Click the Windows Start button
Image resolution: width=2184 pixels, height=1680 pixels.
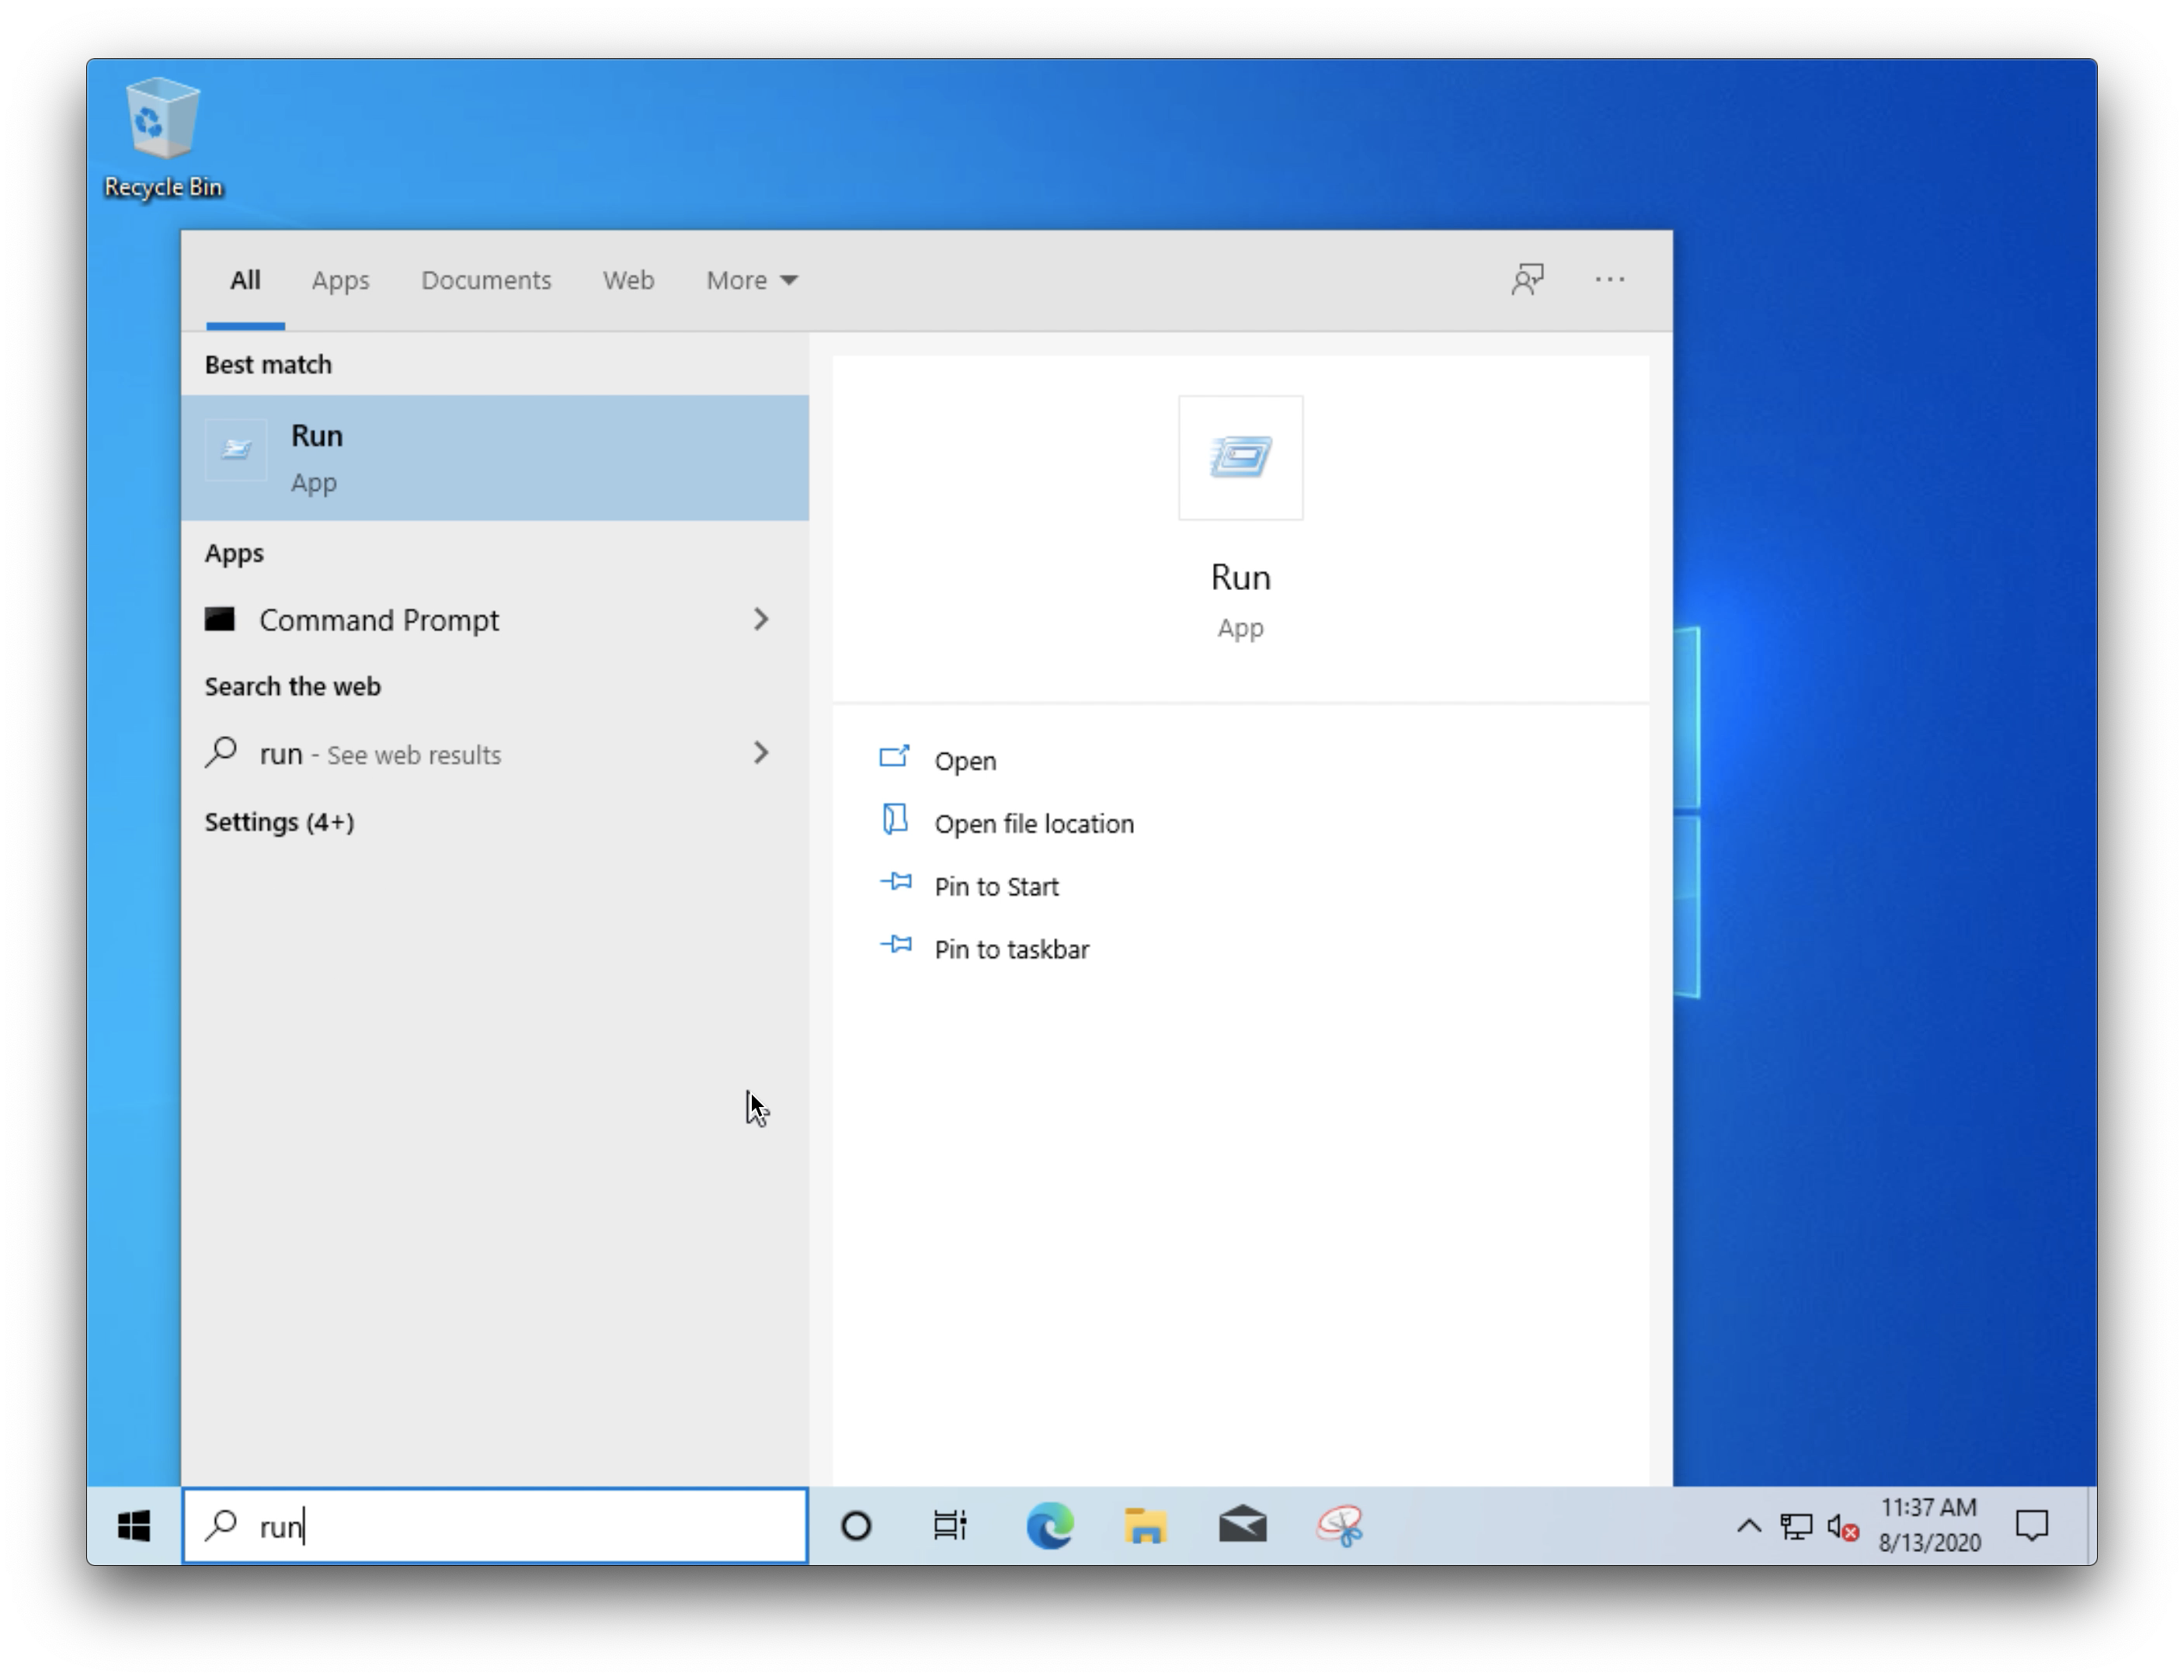[x=134, y=1526]
